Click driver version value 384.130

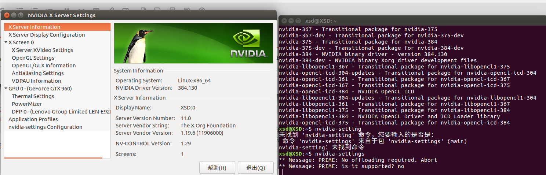coord(188,88)
